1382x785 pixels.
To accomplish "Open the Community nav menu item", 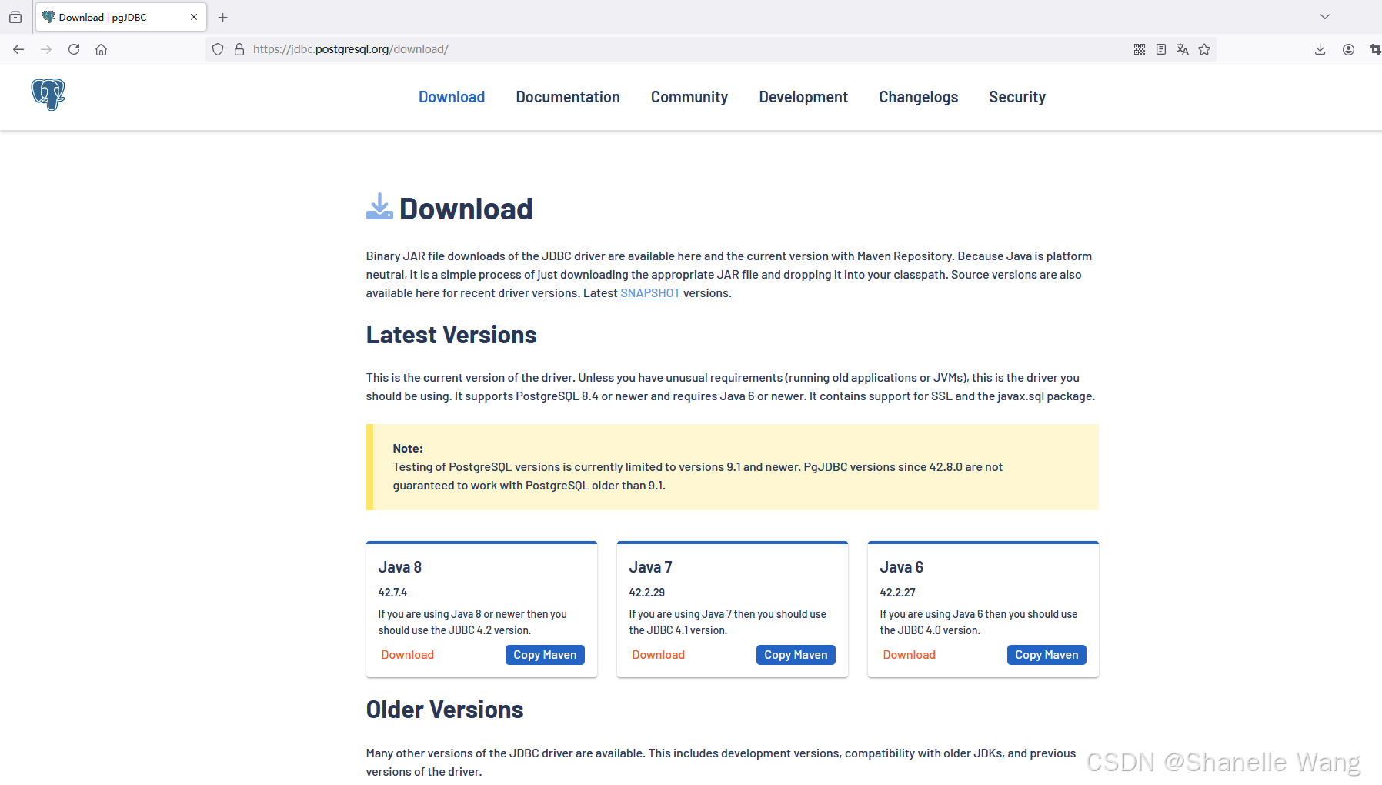I will click(x=689, y=97).
